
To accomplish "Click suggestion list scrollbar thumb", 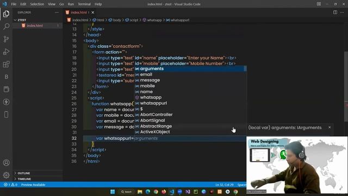I will pyautogui.click(x=245, y=69).
